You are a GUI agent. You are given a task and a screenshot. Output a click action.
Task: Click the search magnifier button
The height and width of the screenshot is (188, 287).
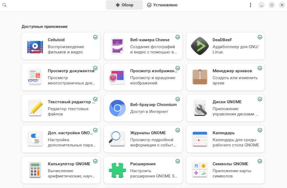5,5
